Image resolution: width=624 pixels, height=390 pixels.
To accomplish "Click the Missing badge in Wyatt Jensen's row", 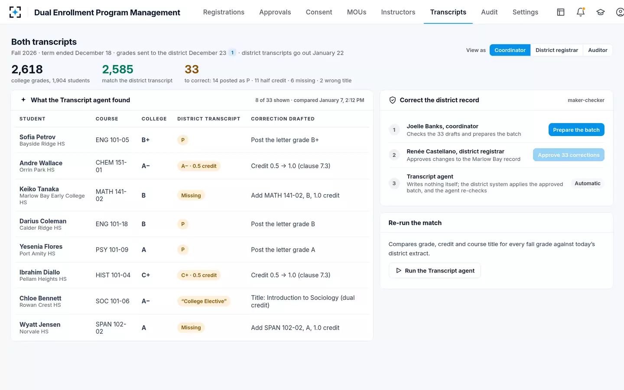I will [191, 328].
